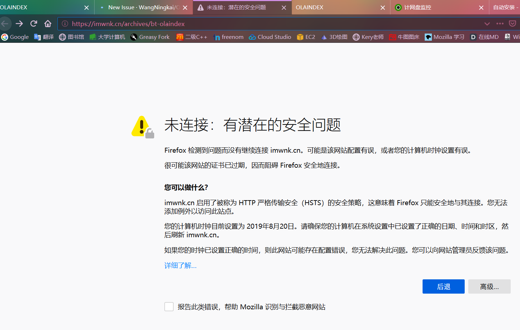Open the address bar history dropdown arrow
Screen dimensions: 520x330
point(487,24)
